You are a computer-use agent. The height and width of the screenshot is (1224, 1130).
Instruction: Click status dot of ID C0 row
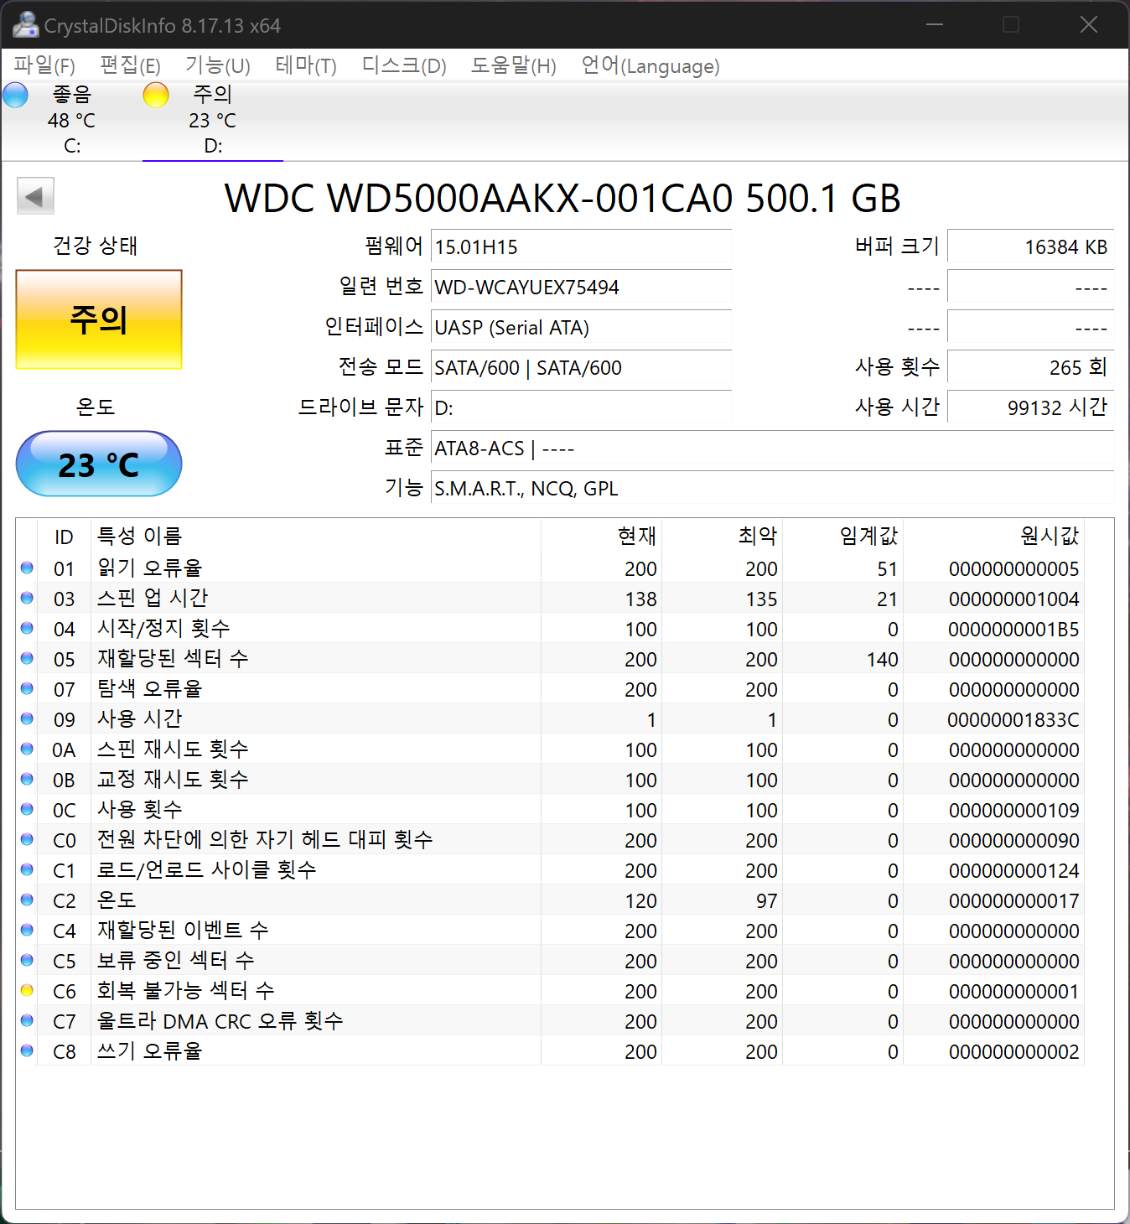(x=27, y=839)
